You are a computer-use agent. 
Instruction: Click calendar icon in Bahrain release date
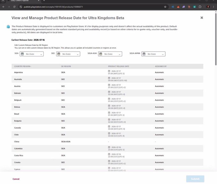[109, 92]
